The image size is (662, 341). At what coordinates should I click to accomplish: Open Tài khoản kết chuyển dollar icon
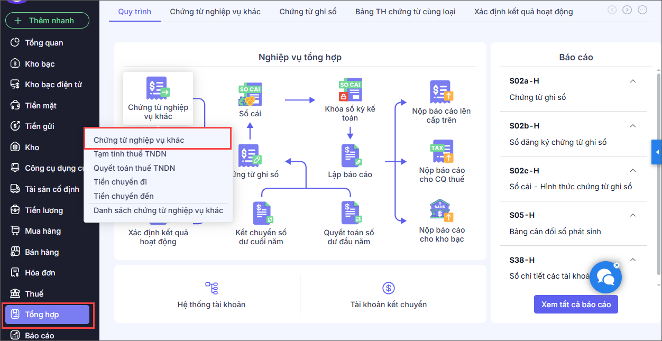[389, 288]
